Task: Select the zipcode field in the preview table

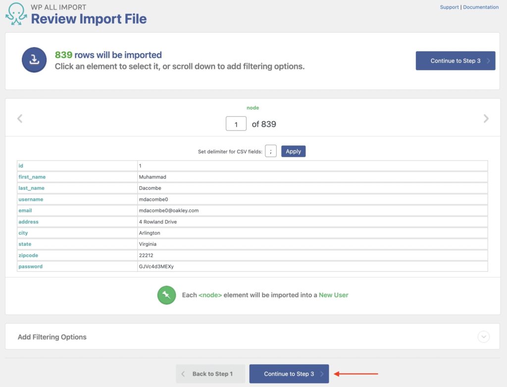Action: pos(28,255)
